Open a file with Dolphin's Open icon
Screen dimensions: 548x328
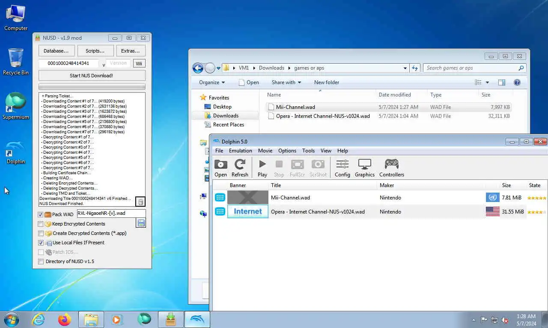tap(220, 168)
